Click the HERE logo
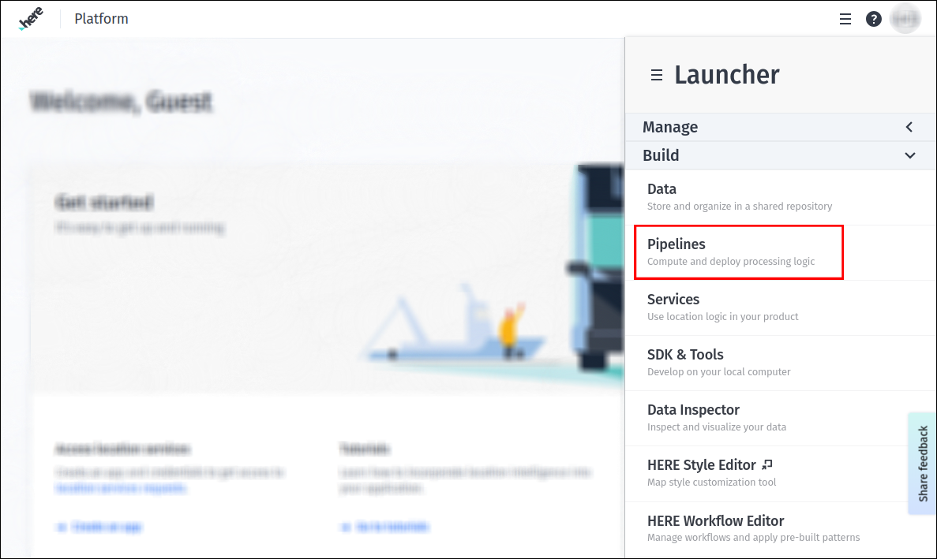Viewport: 937px width, 559px height. click(31, 18)
